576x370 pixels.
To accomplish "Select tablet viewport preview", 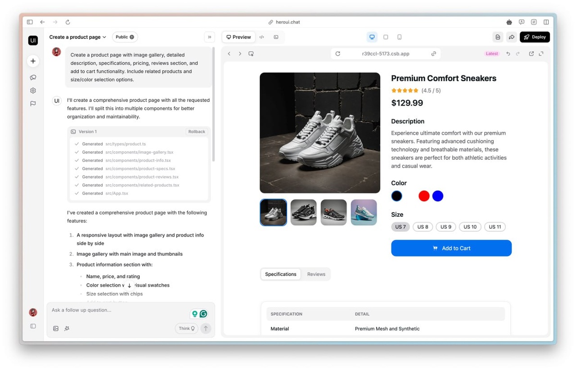I will [385, 37].
